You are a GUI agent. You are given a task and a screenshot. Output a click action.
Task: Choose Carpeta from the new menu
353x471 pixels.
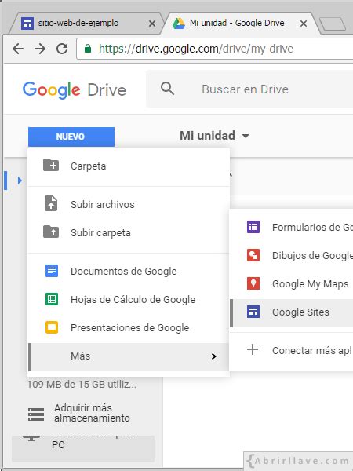coord(129,166)
